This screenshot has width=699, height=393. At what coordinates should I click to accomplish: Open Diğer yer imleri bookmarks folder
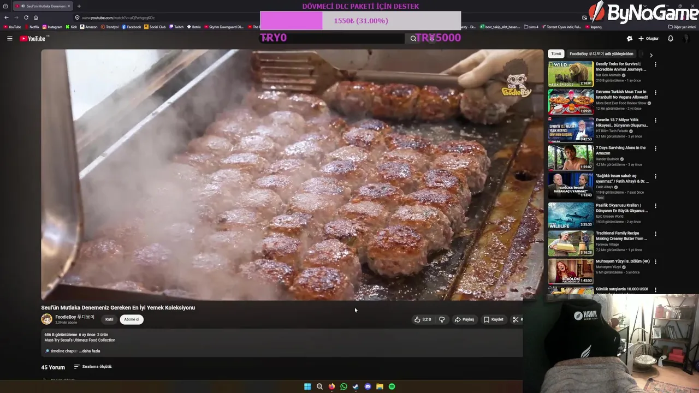[682, 27]
